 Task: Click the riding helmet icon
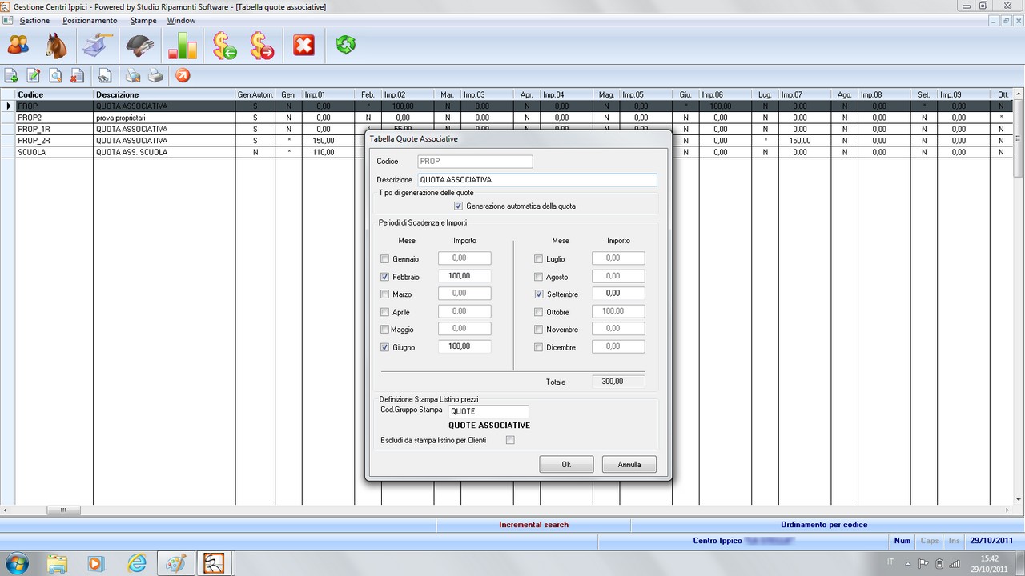coord(140,46)
